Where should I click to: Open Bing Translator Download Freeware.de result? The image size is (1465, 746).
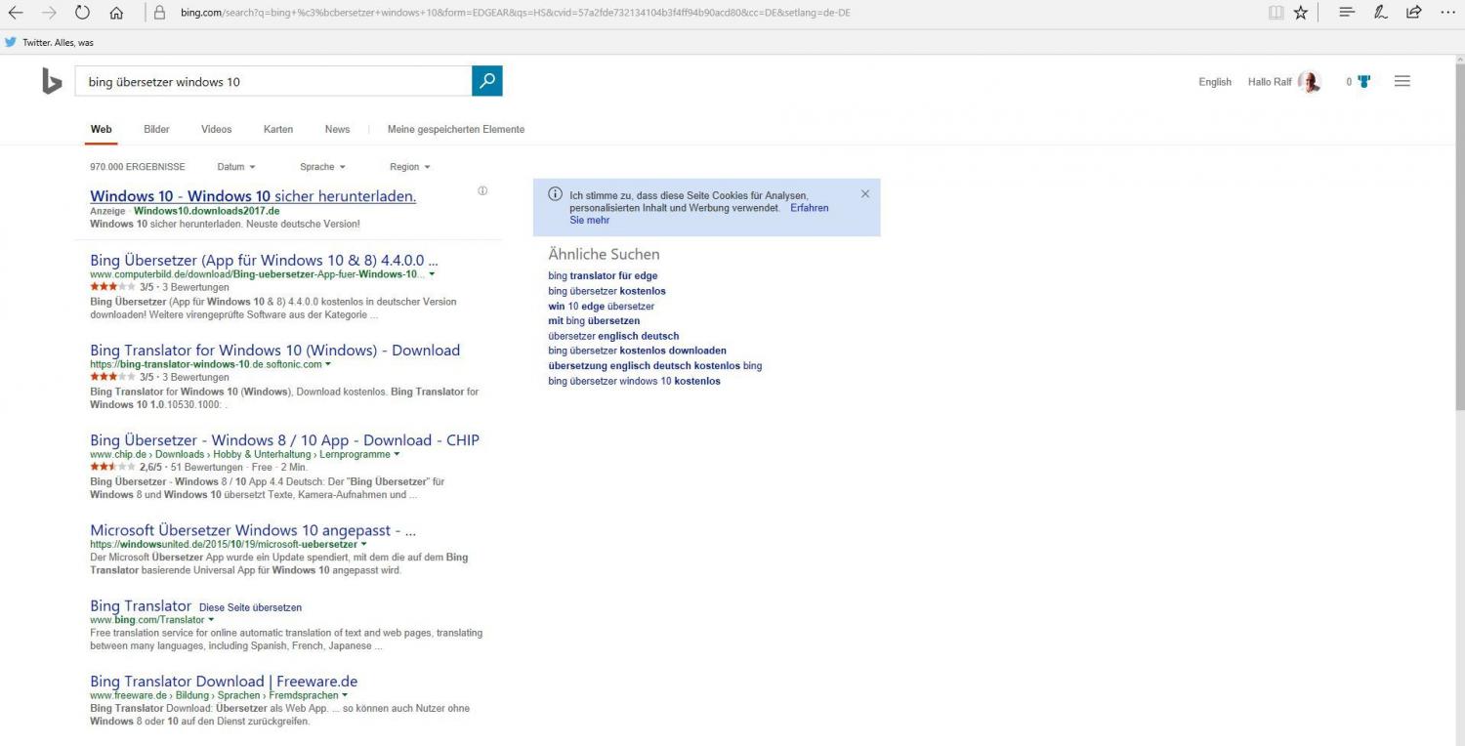click(x=224, y=682)
